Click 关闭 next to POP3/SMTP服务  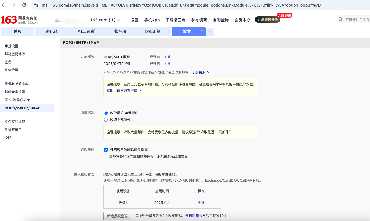(167, 64)
